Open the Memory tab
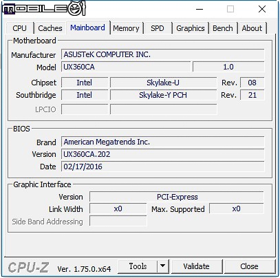The width and height of the screenshot is (280, 278). pos(126,28)
